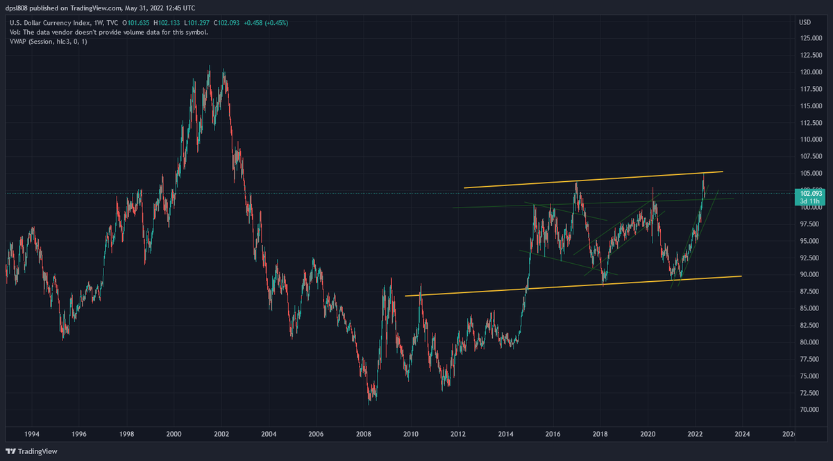Click the 2014 label on time axis
Image resolution: width=833 pixels, height=461 pixels.
[506, 435]
